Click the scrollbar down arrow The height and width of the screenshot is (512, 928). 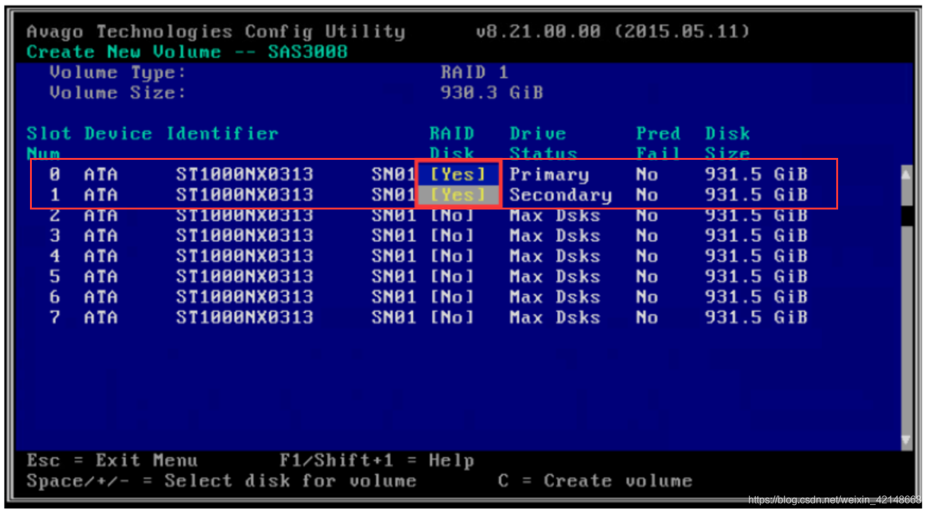[906, 441]
